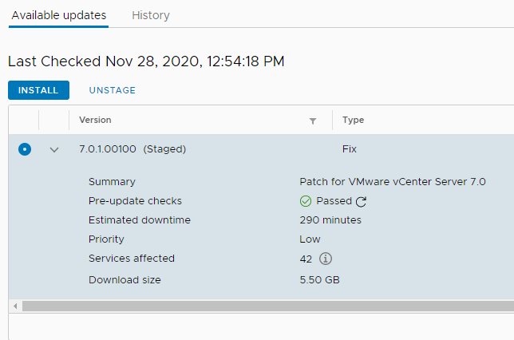The image size is (514, 340).
Task: Click the UNSTAGE button
Action: click(x=112, y=90)
